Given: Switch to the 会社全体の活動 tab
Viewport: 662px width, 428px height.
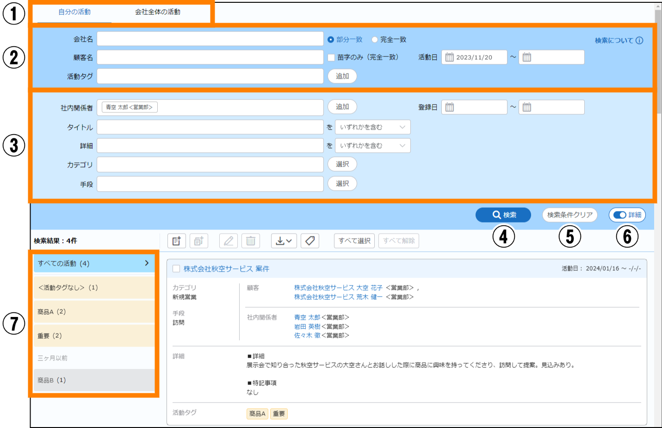Looking at the screenshot, I should pos(158,12).
